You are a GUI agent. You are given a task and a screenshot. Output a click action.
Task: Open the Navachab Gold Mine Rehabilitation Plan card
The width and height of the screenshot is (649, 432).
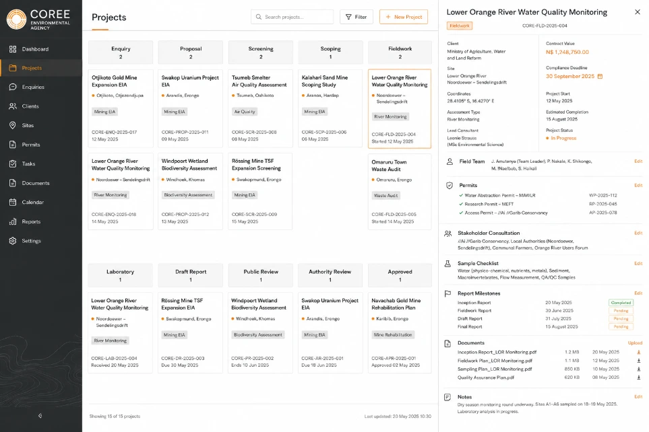[400, 333]
